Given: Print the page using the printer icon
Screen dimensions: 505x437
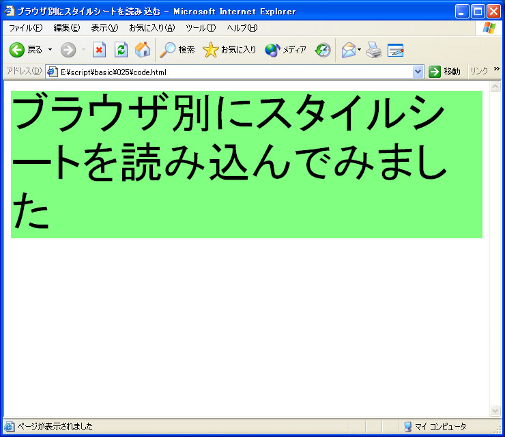Looking at the screenshot, I should coord(373,50).
